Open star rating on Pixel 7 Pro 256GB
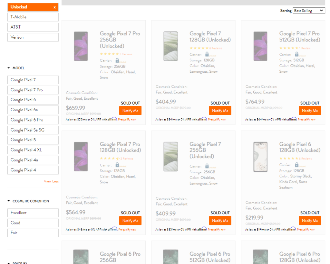Image resolution: width=330 pixels, height=264 pixels. (109, 54)
